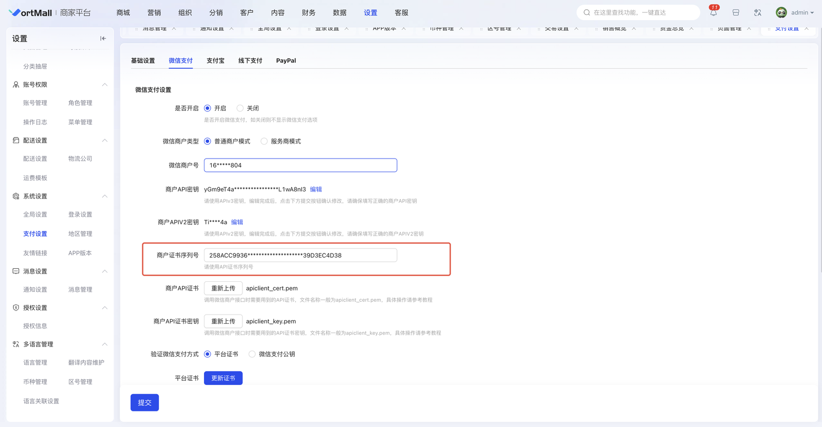Image resolution: width=822 pixels, height=427 pixels.
Task: Click the SortMall logo
Action: (31, 13)
